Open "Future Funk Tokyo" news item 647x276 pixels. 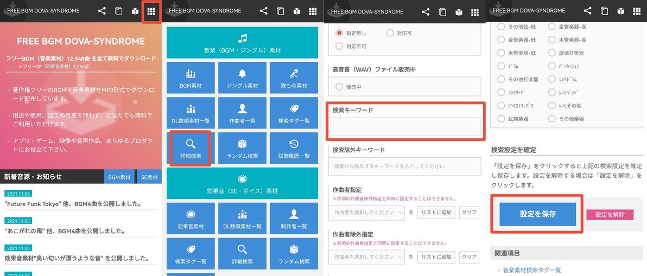pos(73,203)
